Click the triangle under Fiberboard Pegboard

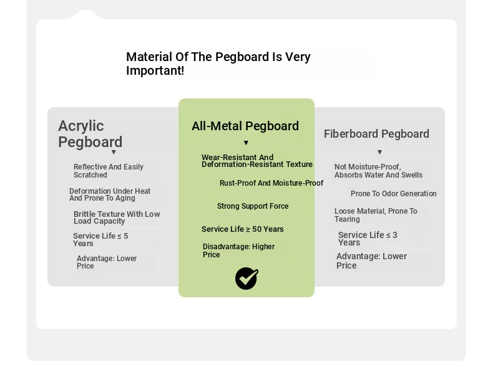380,152
